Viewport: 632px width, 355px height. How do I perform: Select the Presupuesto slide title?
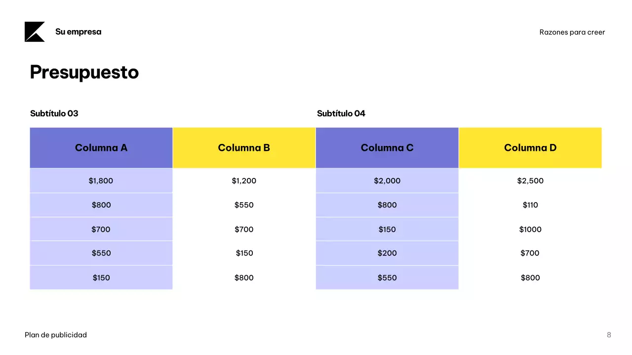(84, 72)
